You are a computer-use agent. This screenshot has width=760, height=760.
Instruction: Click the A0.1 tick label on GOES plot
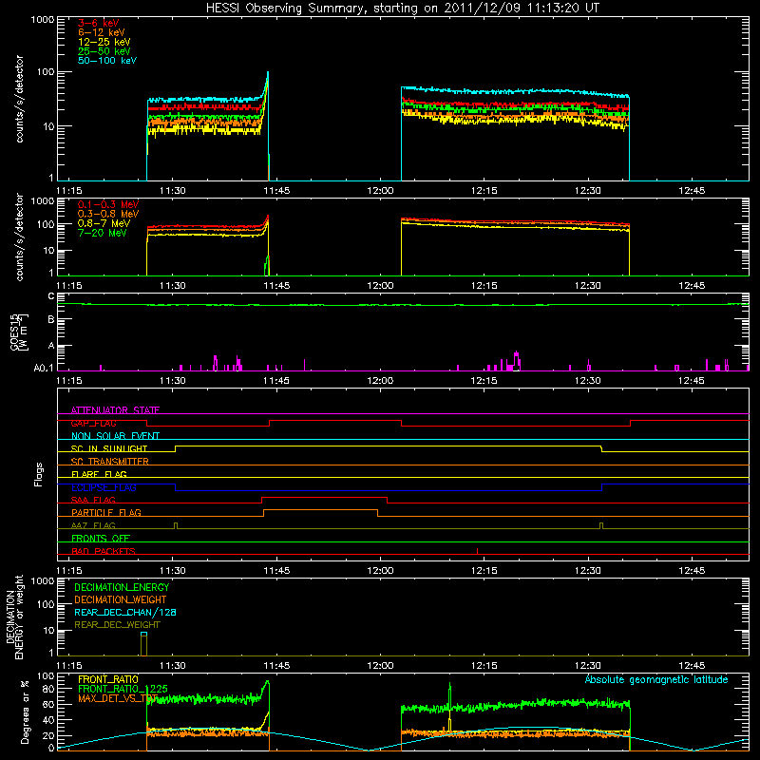tap(44, 368)
